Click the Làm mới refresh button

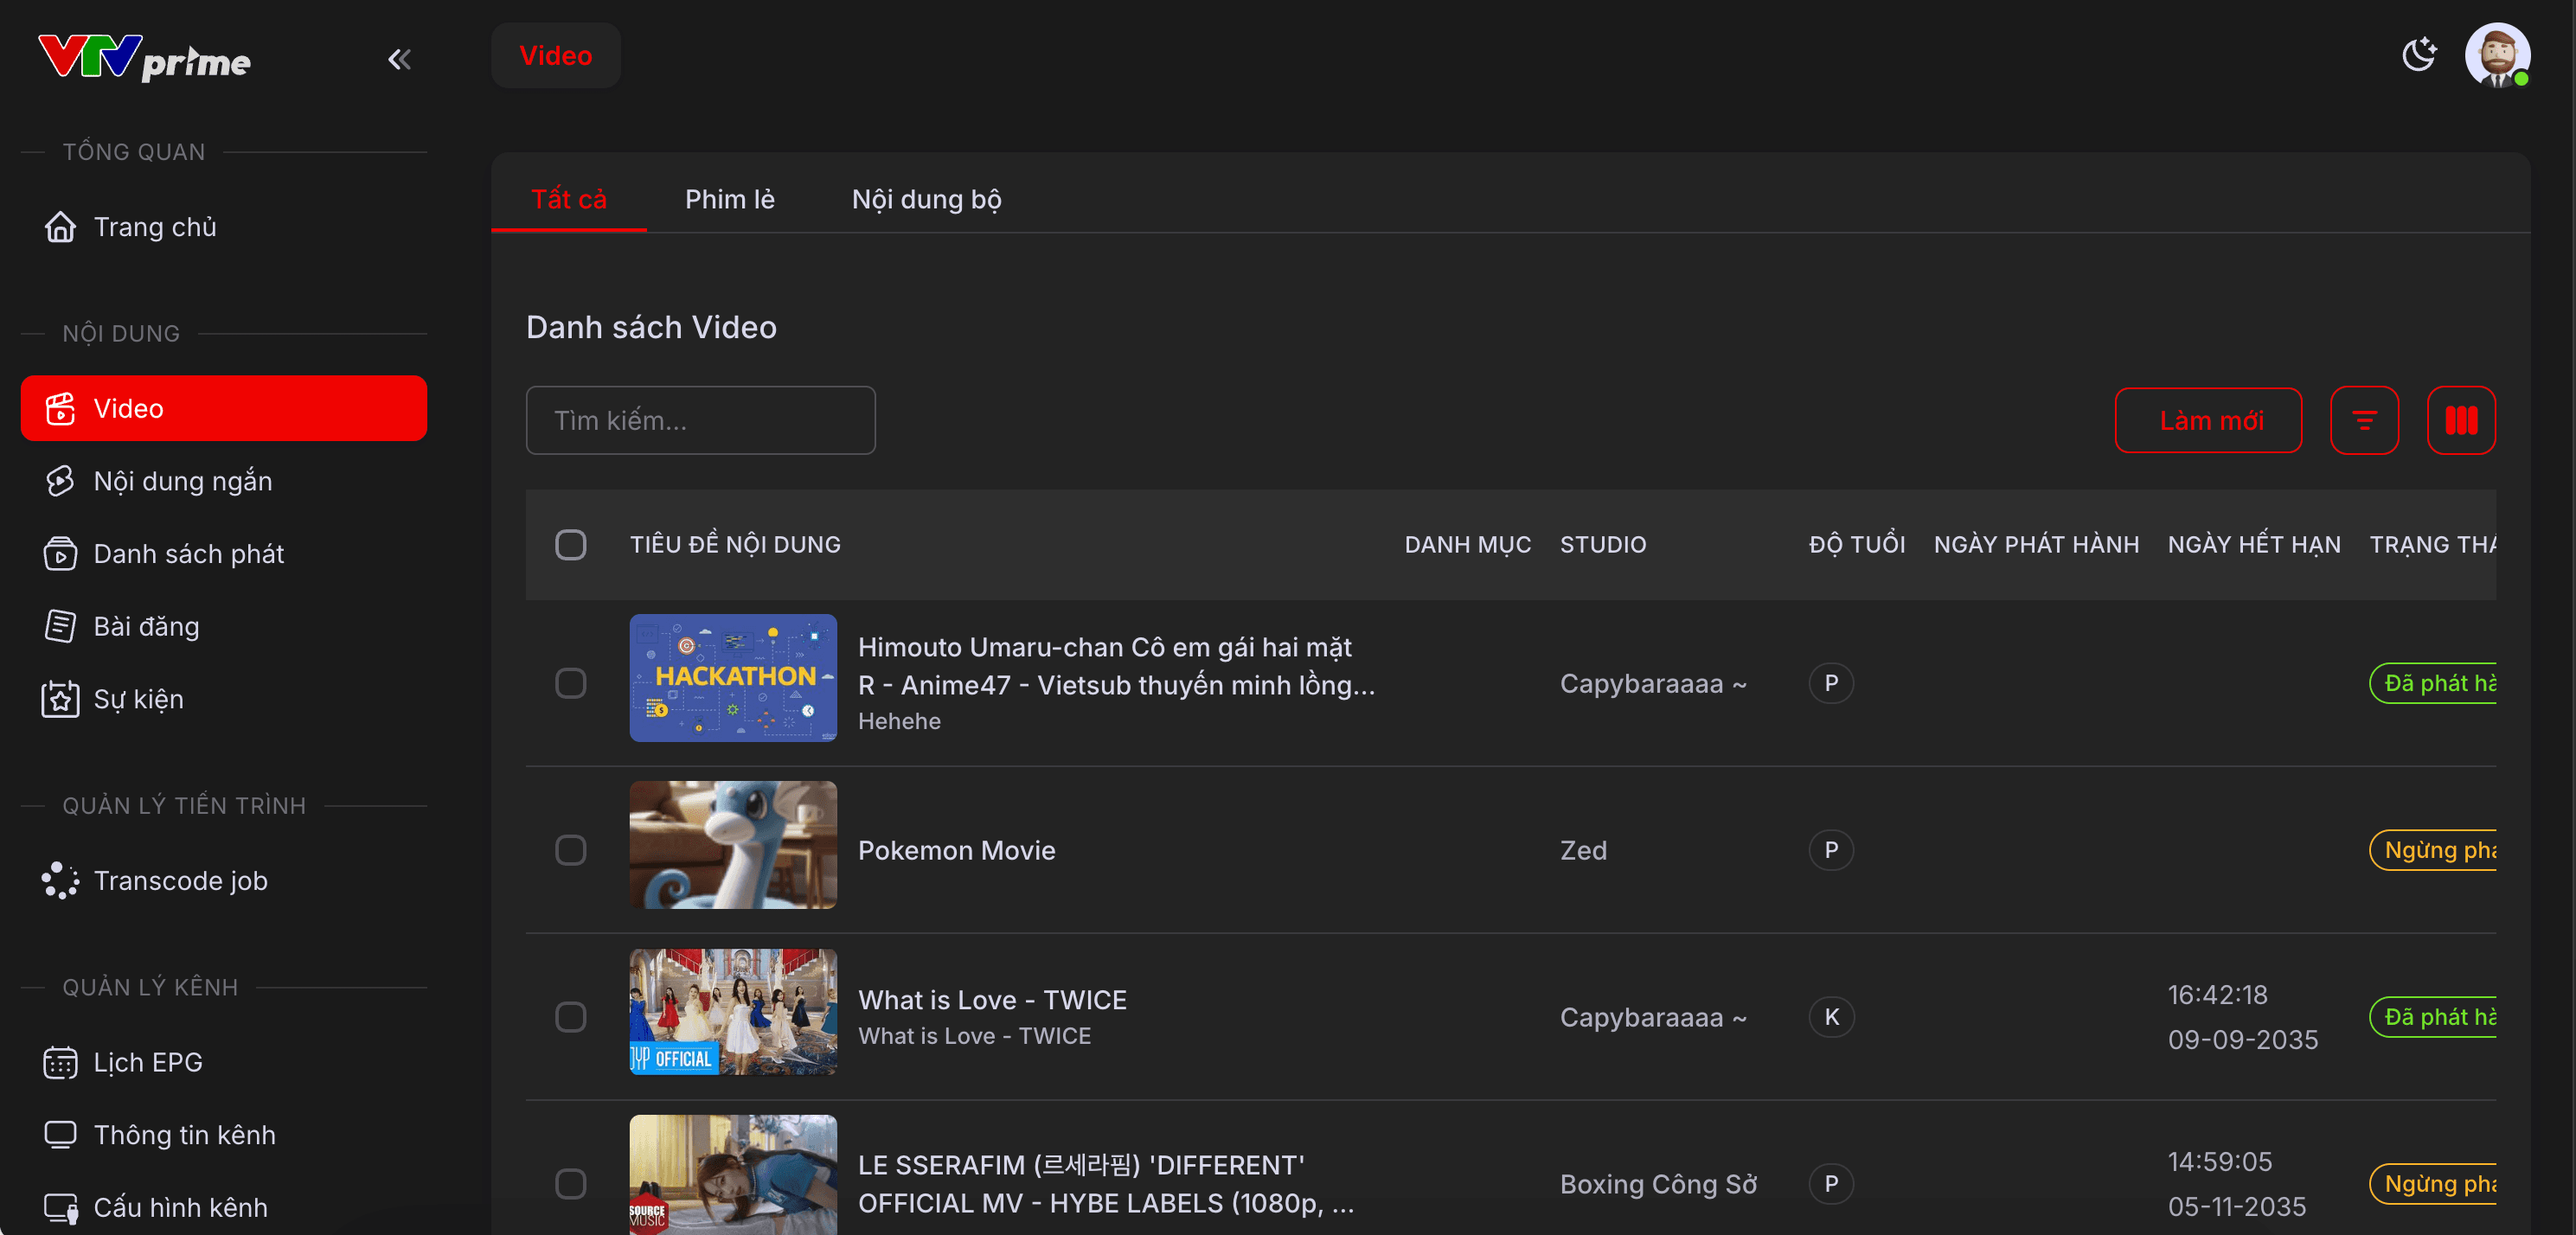click(2208, 421)
